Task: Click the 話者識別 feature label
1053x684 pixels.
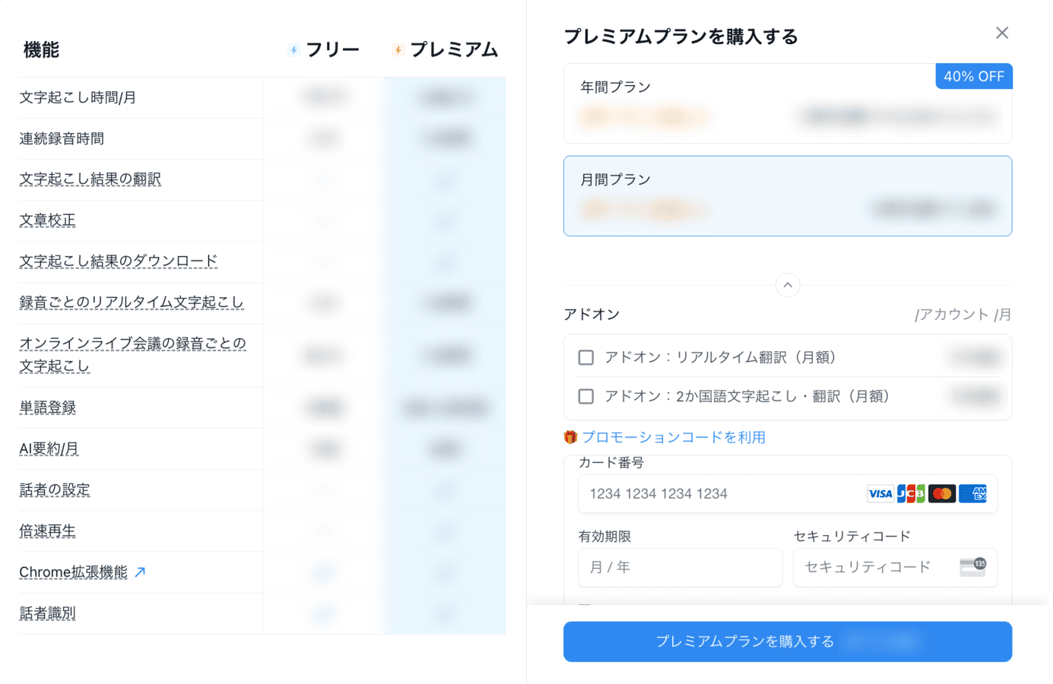Action: pos(47,613)
